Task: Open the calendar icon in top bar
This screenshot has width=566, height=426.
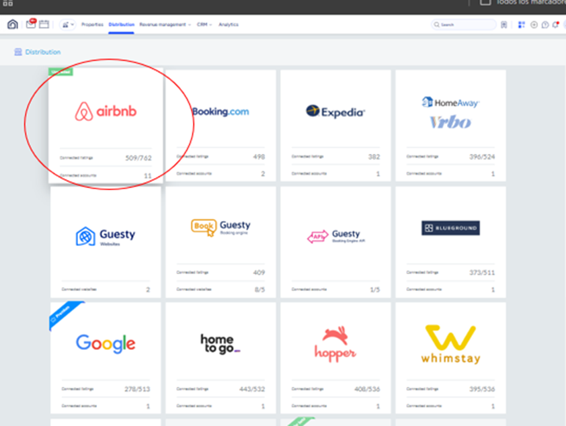Action: [x=44, y=25]
